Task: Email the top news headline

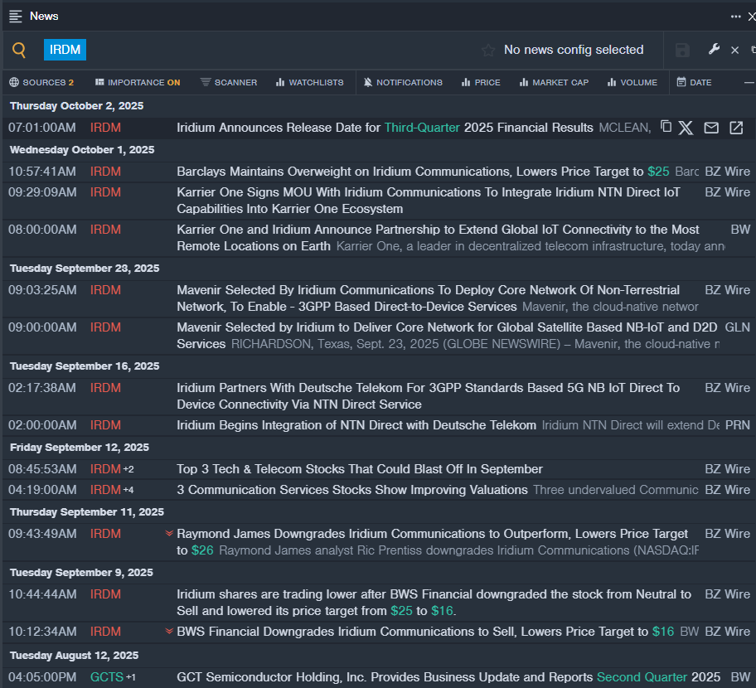Action: [711, 128]
